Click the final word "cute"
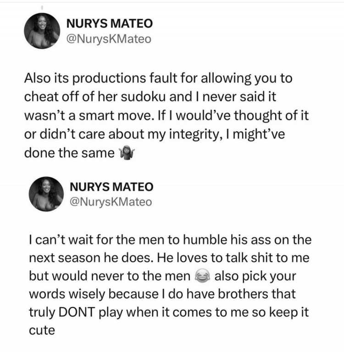Screen dimensions: 344x352 click(42, 330)
